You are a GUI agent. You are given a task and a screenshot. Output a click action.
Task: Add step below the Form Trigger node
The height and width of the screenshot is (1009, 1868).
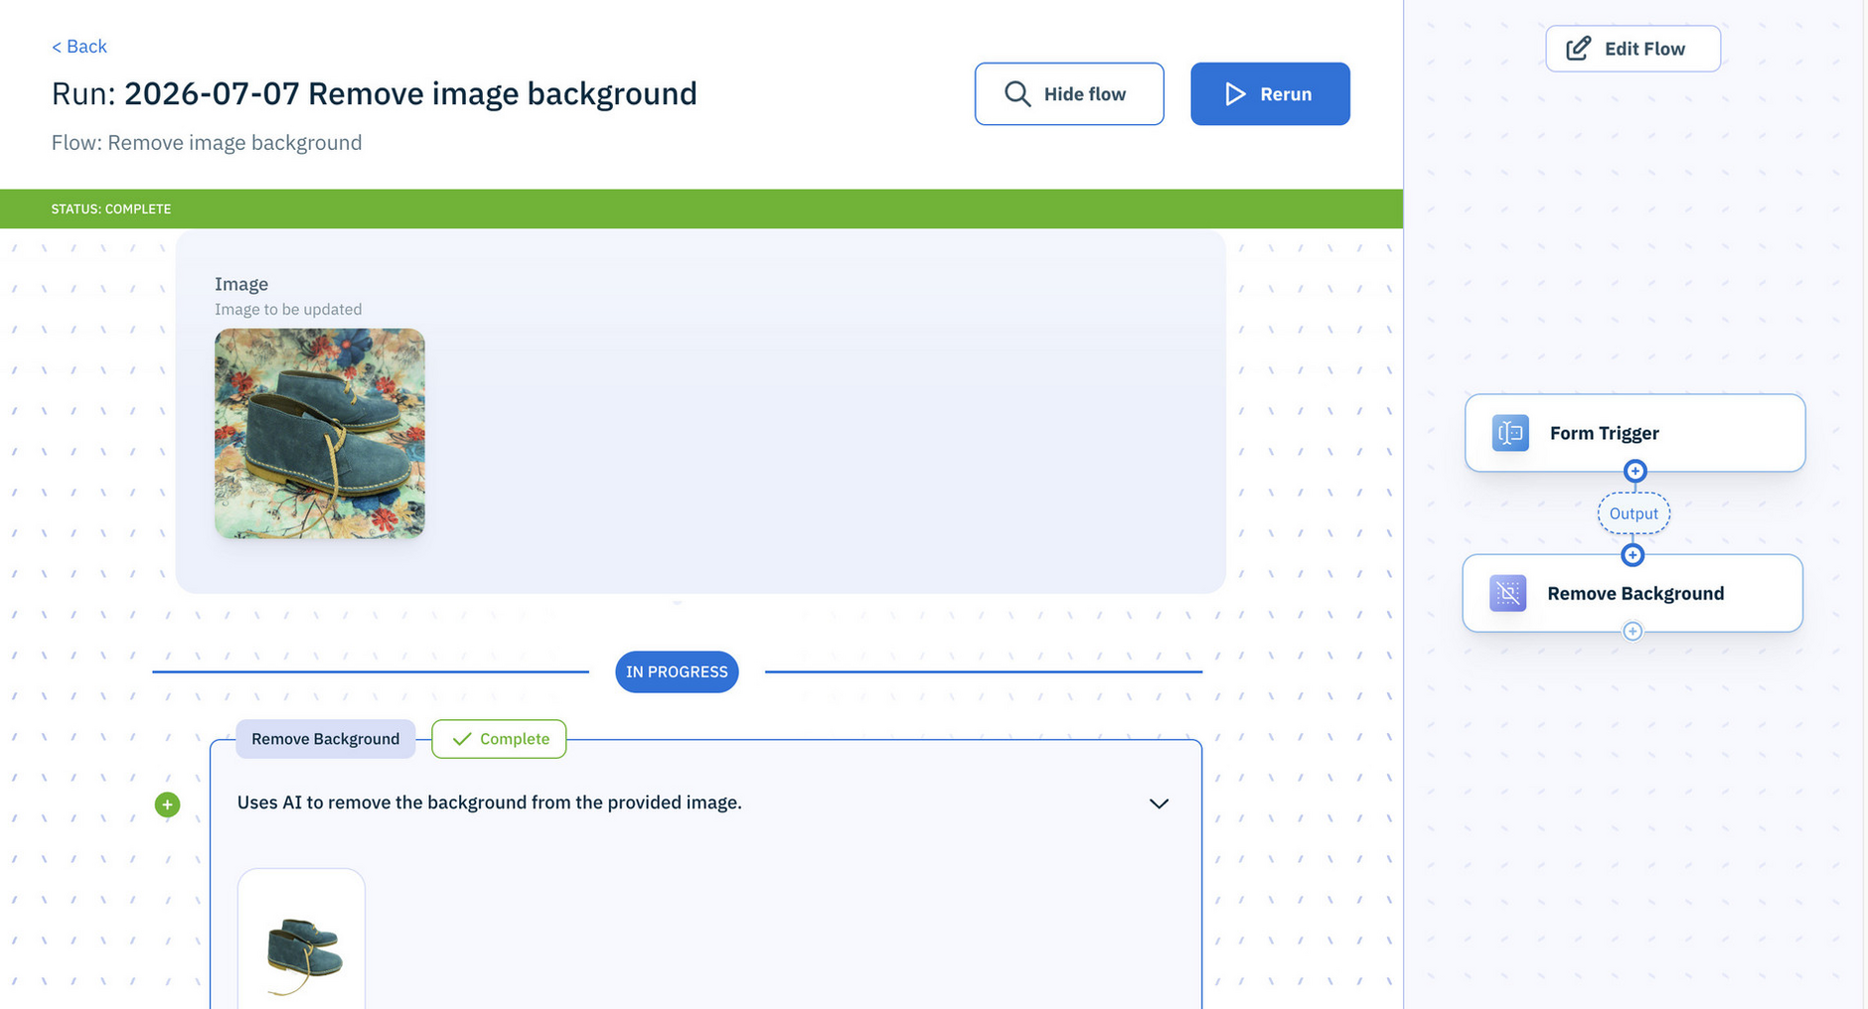click(x=1634, y=471)
